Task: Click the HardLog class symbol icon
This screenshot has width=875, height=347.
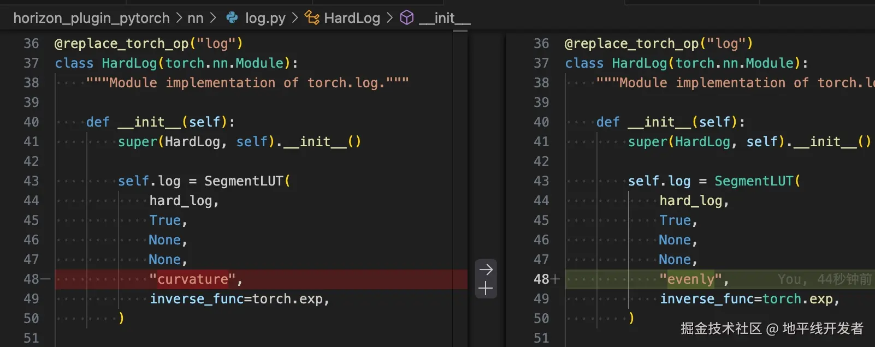Action: (x=312, y=18)
